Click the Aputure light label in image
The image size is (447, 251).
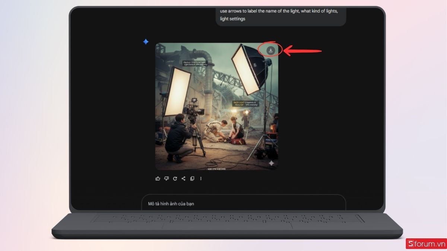coord(195,64)
